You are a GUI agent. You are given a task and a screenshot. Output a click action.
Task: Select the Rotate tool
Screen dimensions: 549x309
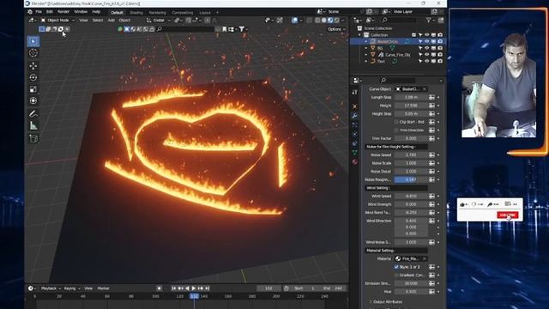[33, 77]
